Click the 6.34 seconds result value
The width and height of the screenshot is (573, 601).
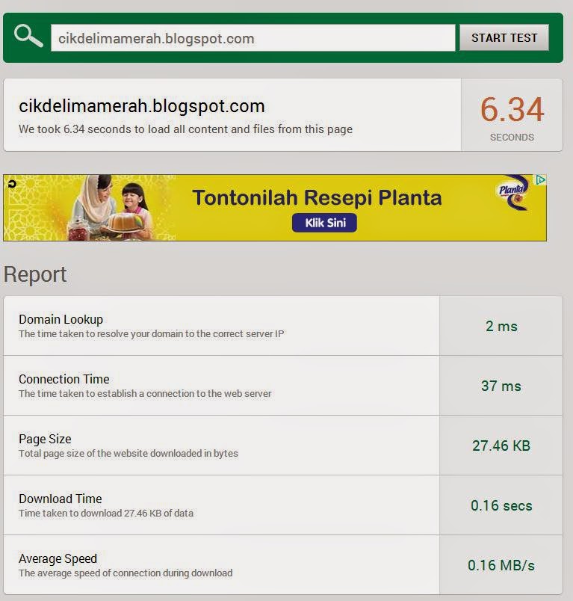click(x=512, y=110)
